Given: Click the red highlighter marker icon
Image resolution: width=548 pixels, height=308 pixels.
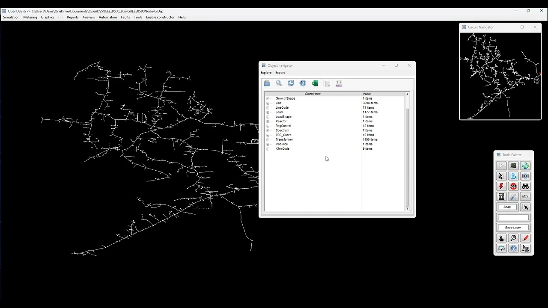Looking at the screenshot, I should (525, 238).
